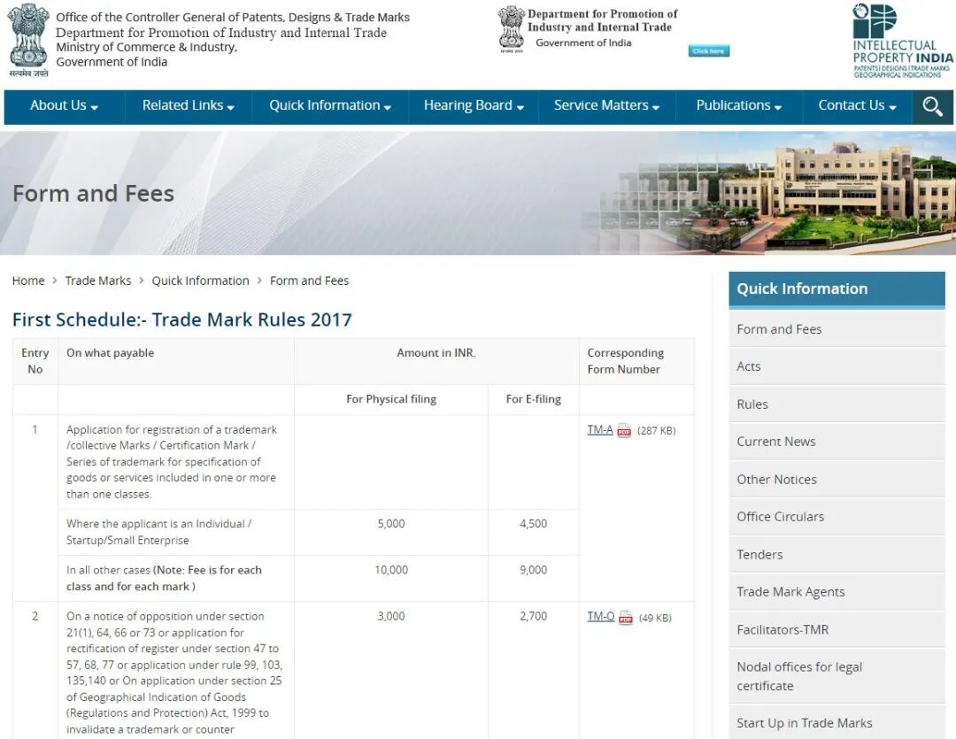Click '(287 KB)' file size text
The image size is (956, 739).
[657, 430]
